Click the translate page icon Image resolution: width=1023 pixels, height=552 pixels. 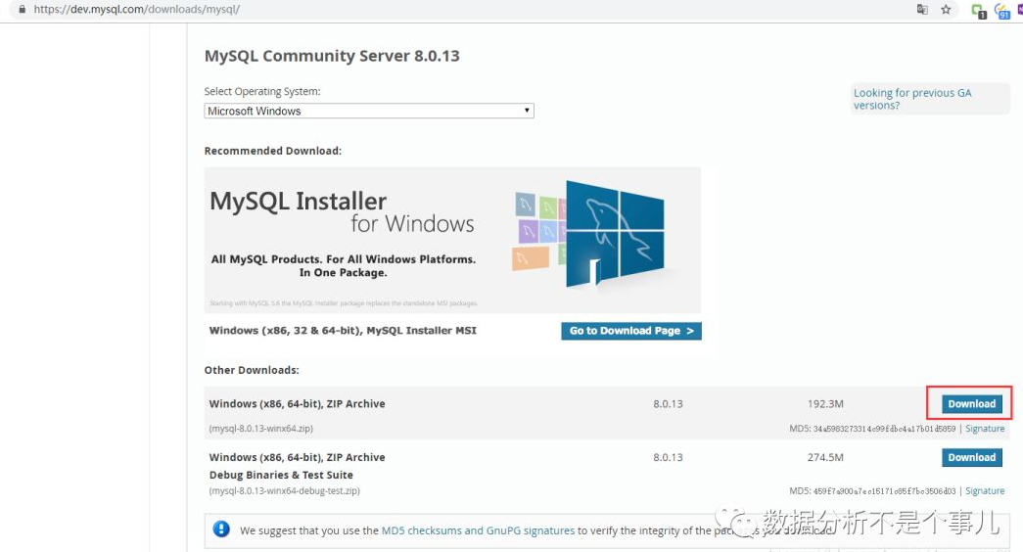click(922, 10)
